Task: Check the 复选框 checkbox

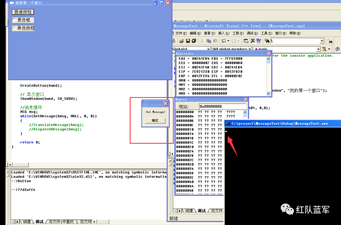Action: pos(14,20)
